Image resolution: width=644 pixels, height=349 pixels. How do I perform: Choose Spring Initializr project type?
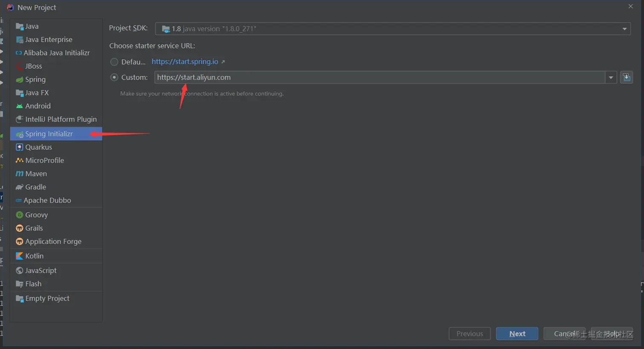(x=56, y=134)
